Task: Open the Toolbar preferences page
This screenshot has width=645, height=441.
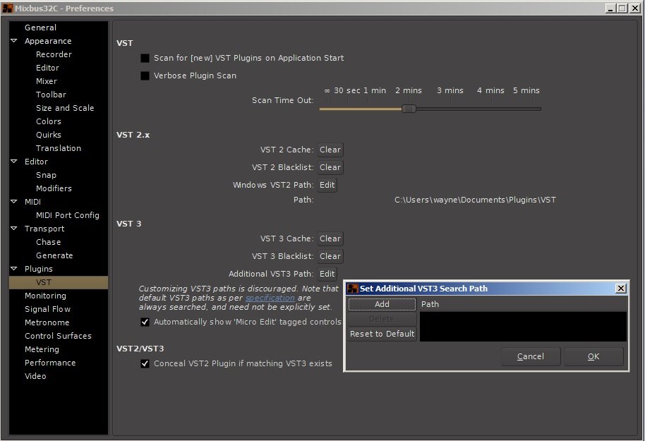Action: point(51,95)
